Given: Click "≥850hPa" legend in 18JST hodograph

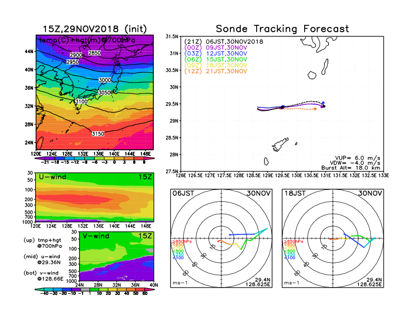Looking at the screenshot, I should pyautogui.click(x=293, y=242).
